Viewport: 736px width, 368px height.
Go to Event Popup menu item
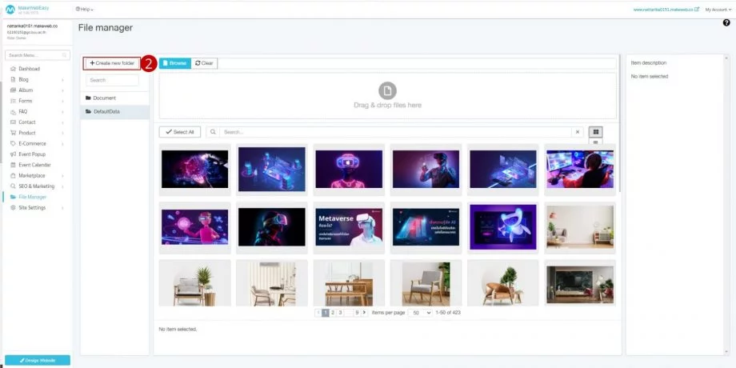(x=32, y=154)
